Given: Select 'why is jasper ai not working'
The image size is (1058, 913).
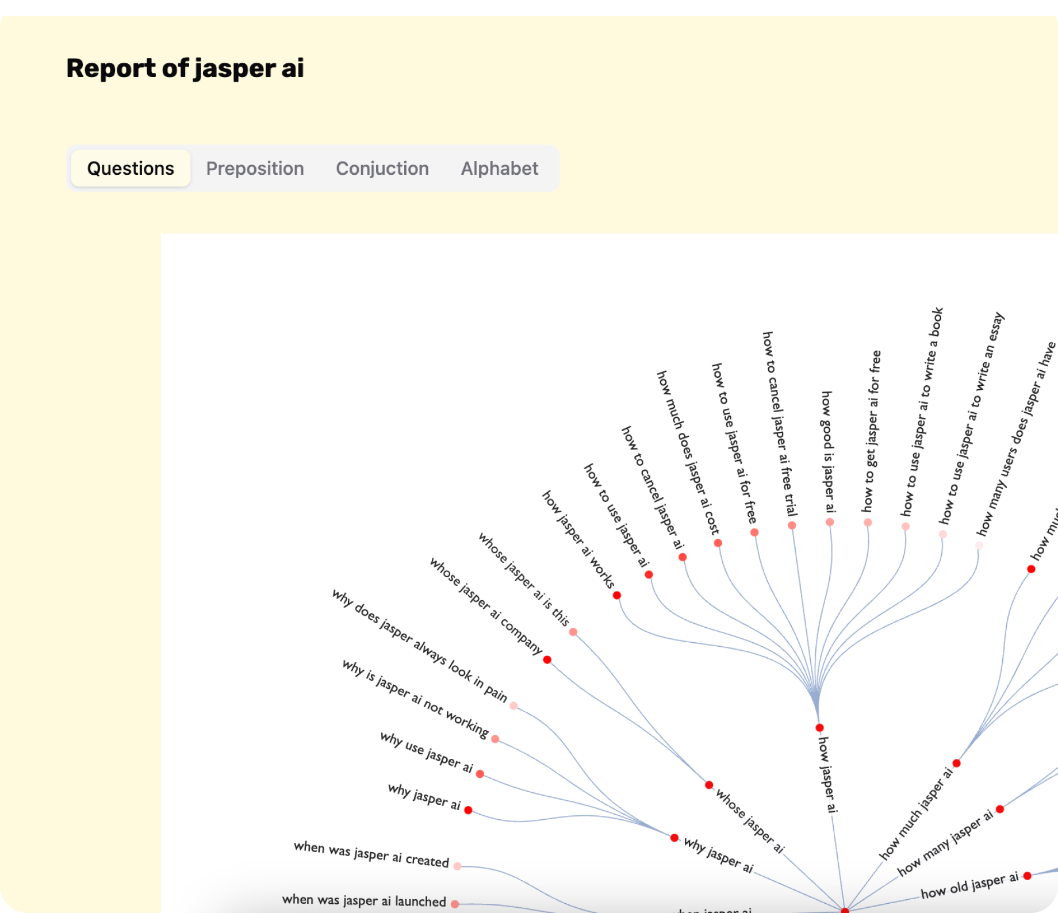Looking at the screenshot, I should tap(416, 699).
